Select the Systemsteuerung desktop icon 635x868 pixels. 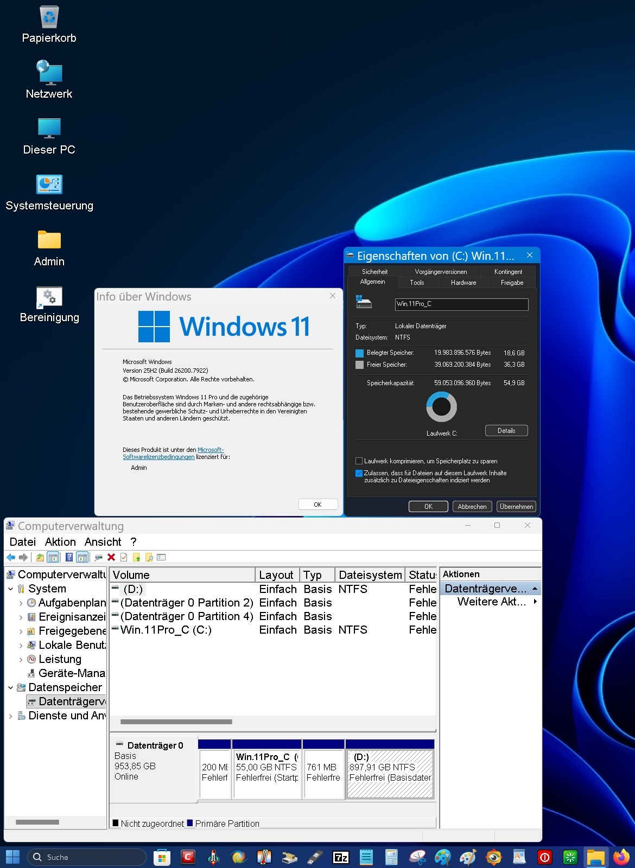point(49,192)
